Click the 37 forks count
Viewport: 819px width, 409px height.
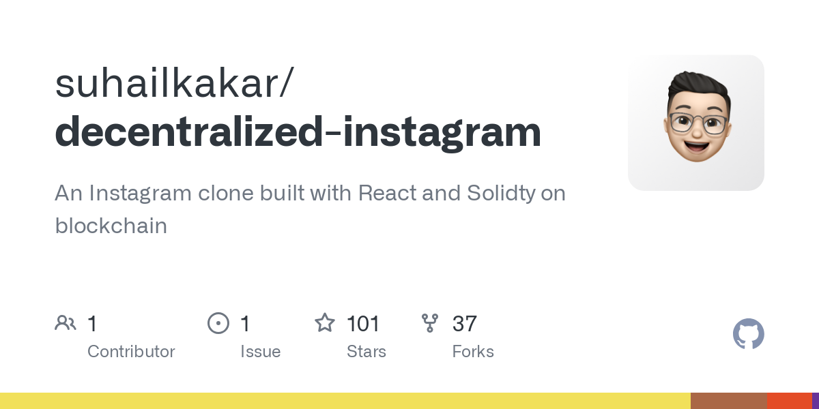[464, 323]
